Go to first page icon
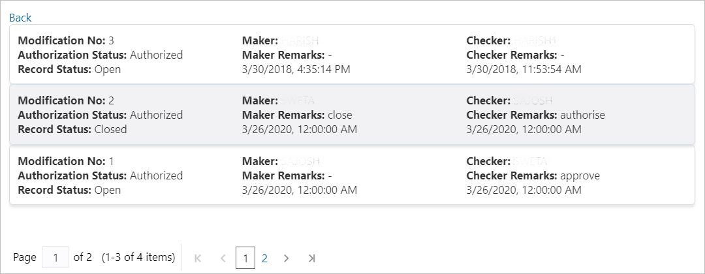 pyautogui.click(x=198, y=258)
